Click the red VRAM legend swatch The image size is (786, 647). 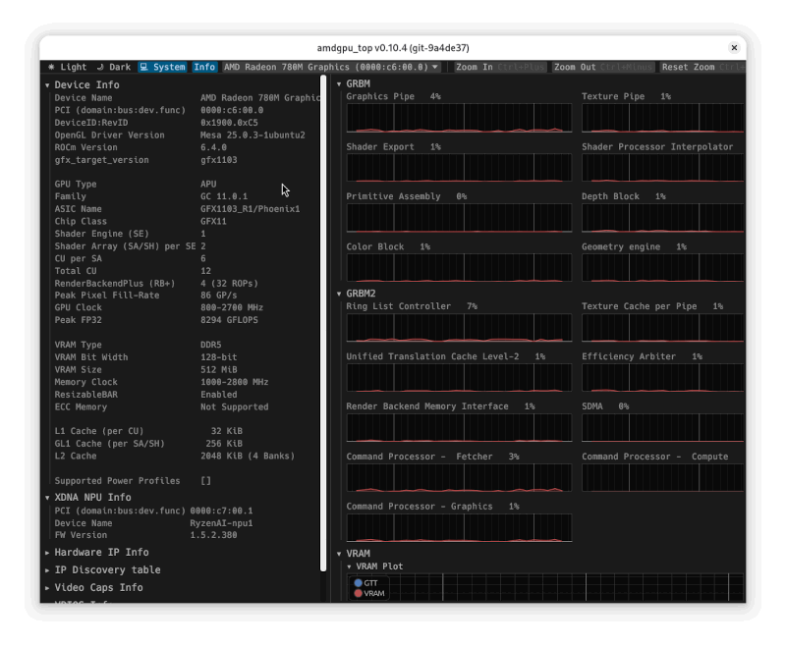pos(359,594)
